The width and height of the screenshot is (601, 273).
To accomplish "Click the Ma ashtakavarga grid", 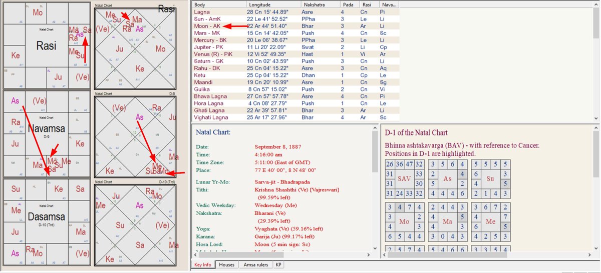I will coord(448,221).
